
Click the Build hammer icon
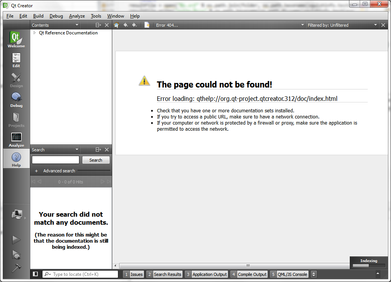point(16,268)
